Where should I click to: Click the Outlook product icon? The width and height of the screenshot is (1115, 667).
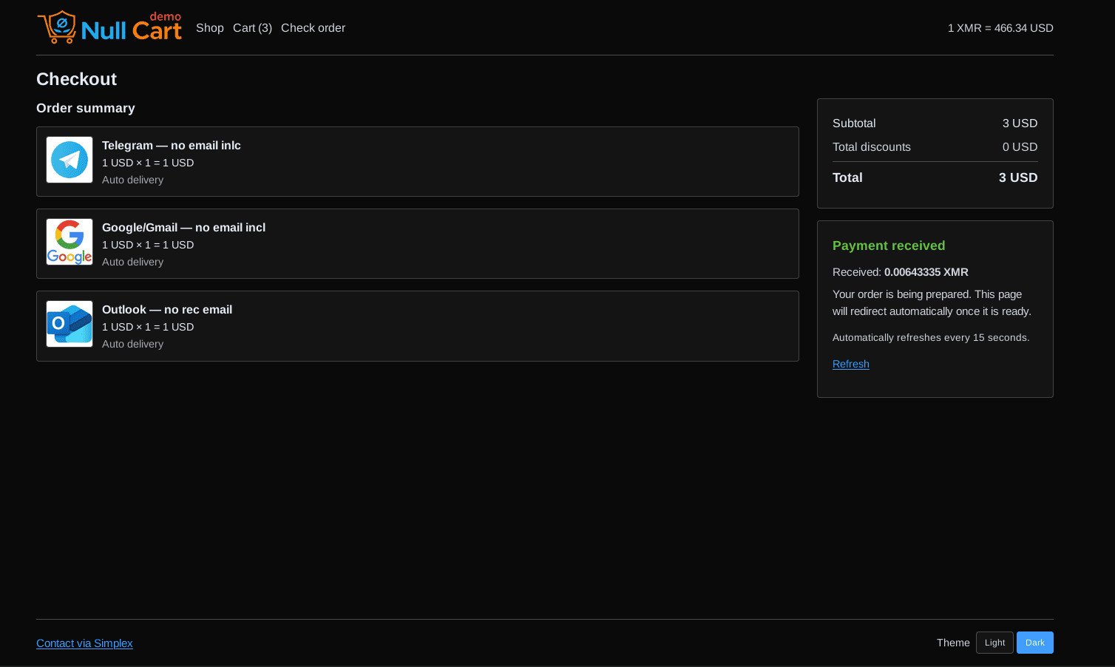(x=70, y=324)
